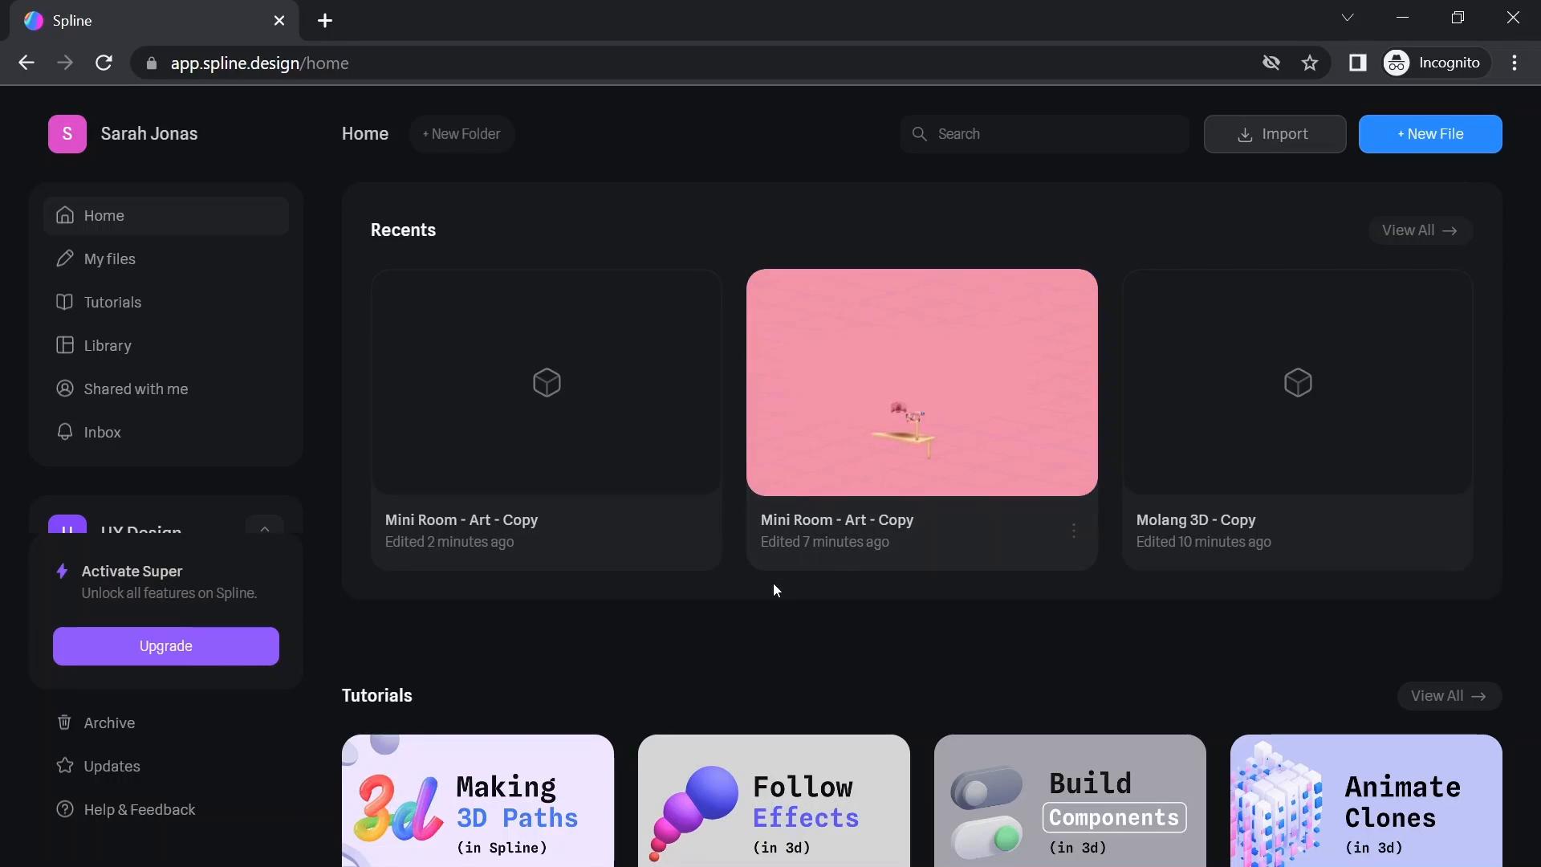Toggle the browser bookmark star

pyautogui.click(x=1311, y=63)
